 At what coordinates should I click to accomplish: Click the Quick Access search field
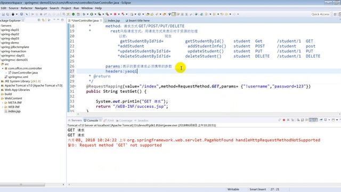pyautogui.click(x=320, y=14)
